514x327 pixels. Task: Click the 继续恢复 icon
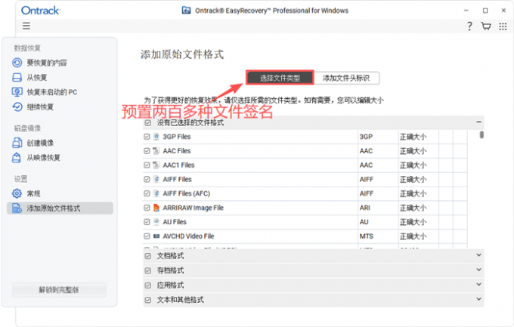[17, 106]
